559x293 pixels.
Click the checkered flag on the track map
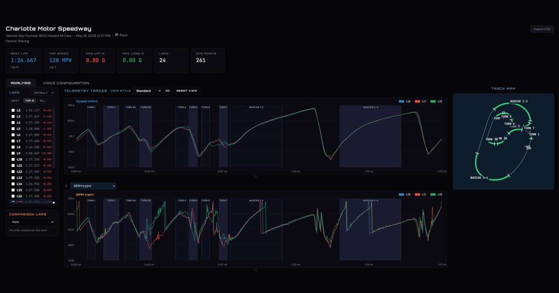pos(529,147)
